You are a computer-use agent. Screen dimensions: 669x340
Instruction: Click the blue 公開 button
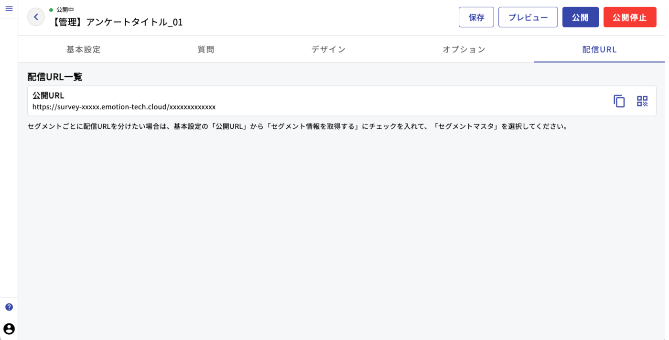(581, 17)
